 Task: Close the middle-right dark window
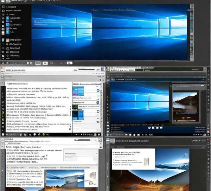(205, 69)
